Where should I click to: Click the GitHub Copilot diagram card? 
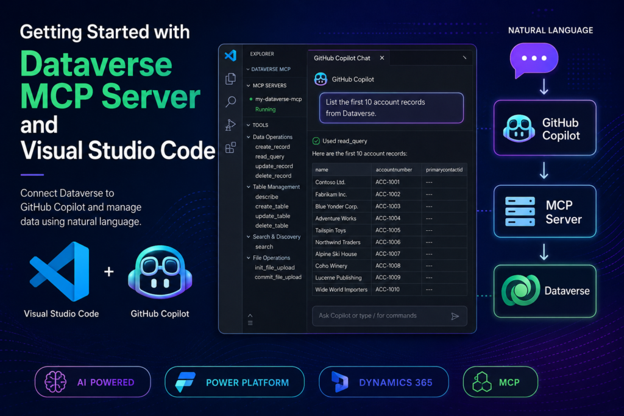click(545, 128)
